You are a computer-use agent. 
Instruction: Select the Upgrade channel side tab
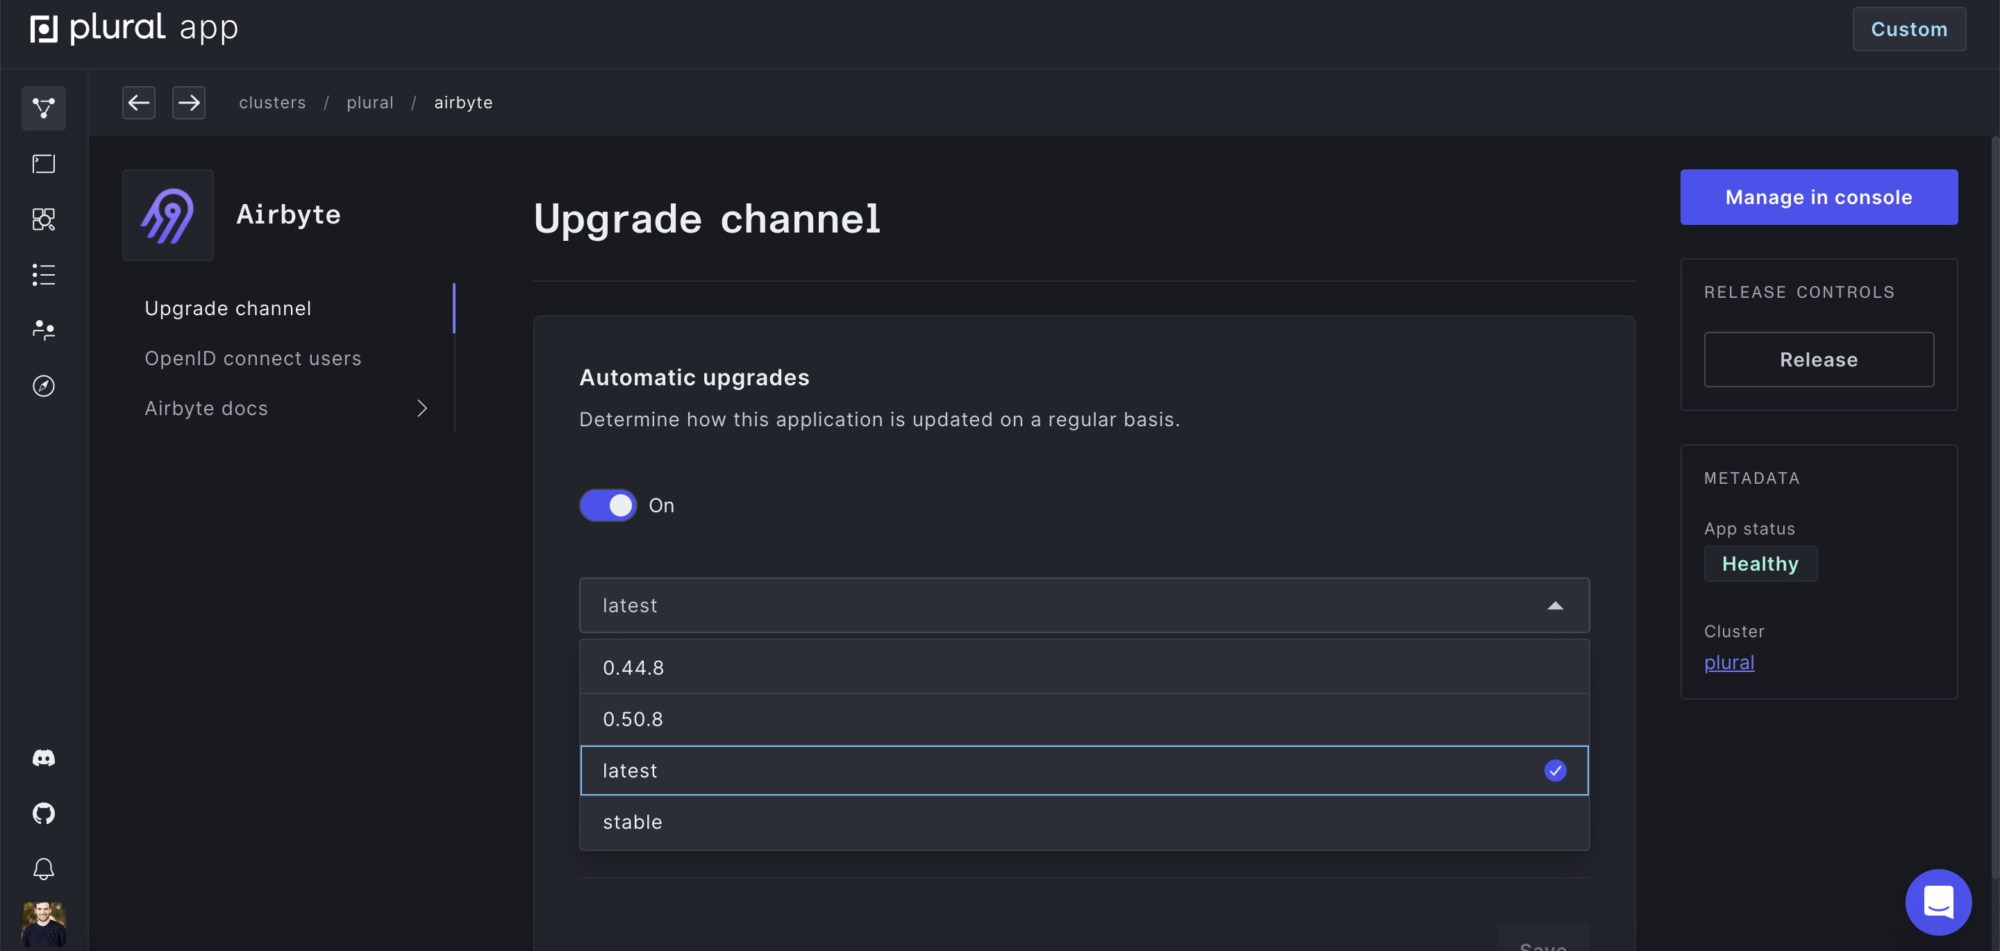pyautogui.click(x=228, y=308)
